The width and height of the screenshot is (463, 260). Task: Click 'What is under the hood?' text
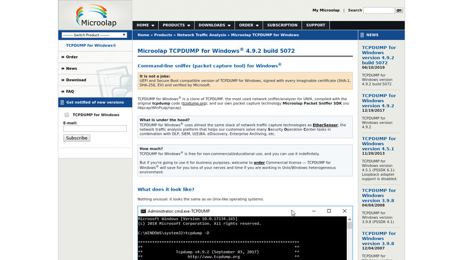tap(165, 120)
